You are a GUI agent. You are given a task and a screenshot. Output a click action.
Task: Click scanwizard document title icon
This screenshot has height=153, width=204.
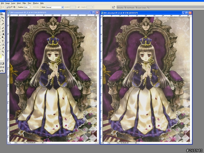[x=9, y=12]
